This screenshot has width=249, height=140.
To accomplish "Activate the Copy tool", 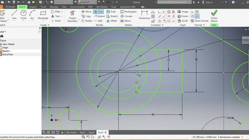I will pos(86,16).
